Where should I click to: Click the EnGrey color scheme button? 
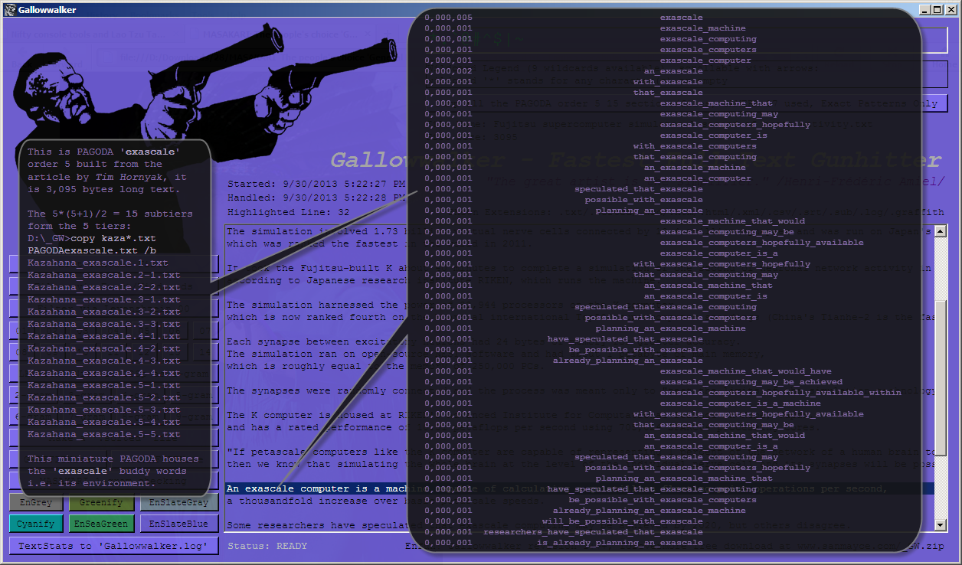point(36,503)
